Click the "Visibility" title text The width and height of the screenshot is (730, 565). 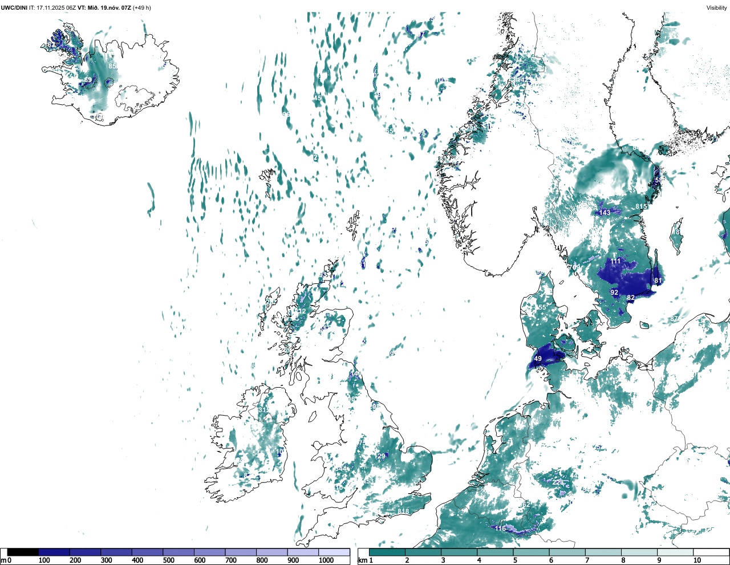pyautogui.click(x=717, y=7)
